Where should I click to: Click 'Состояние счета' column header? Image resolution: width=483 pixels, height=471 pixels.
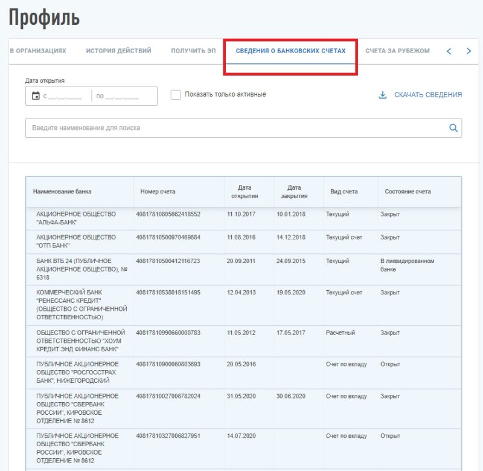pyautogui.click(x=408, y=192)
